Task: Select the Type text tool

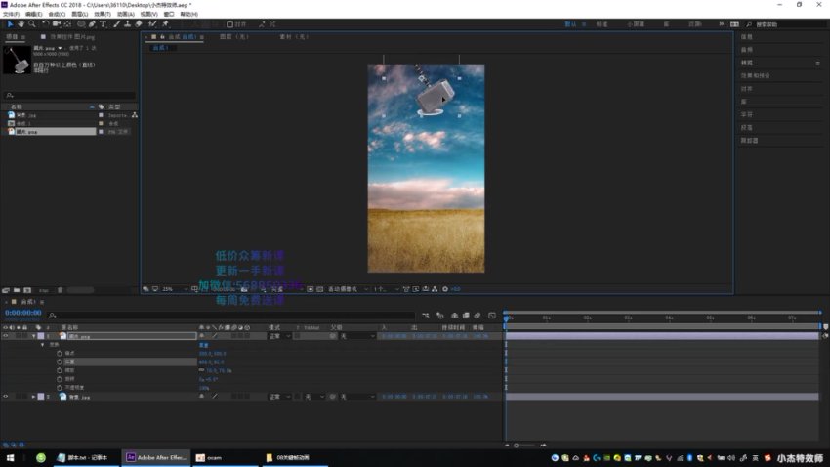Action: [x=104, y=24]
